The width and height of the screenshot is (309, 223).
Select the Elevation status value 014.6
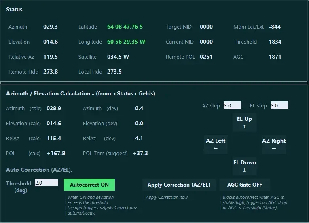51,42
